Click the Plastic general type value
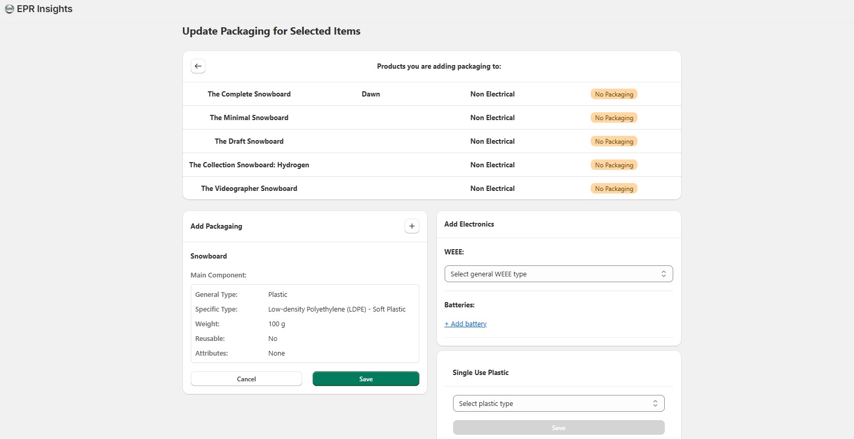Screen dimensions: 854x439 (x=277, y=294)
